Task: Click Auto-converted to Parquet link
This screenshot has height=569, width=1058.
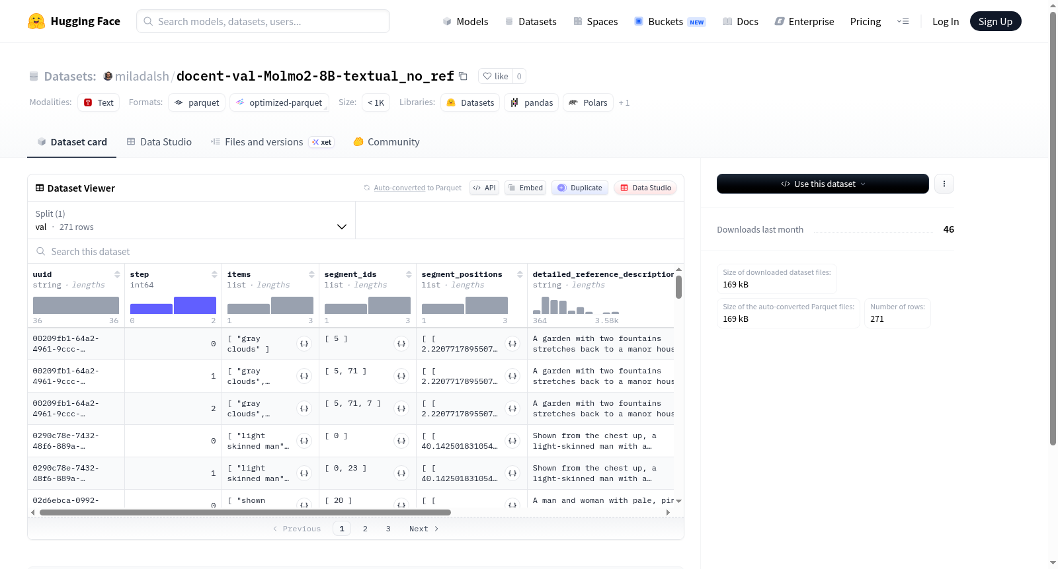Action: pos(417,188)
